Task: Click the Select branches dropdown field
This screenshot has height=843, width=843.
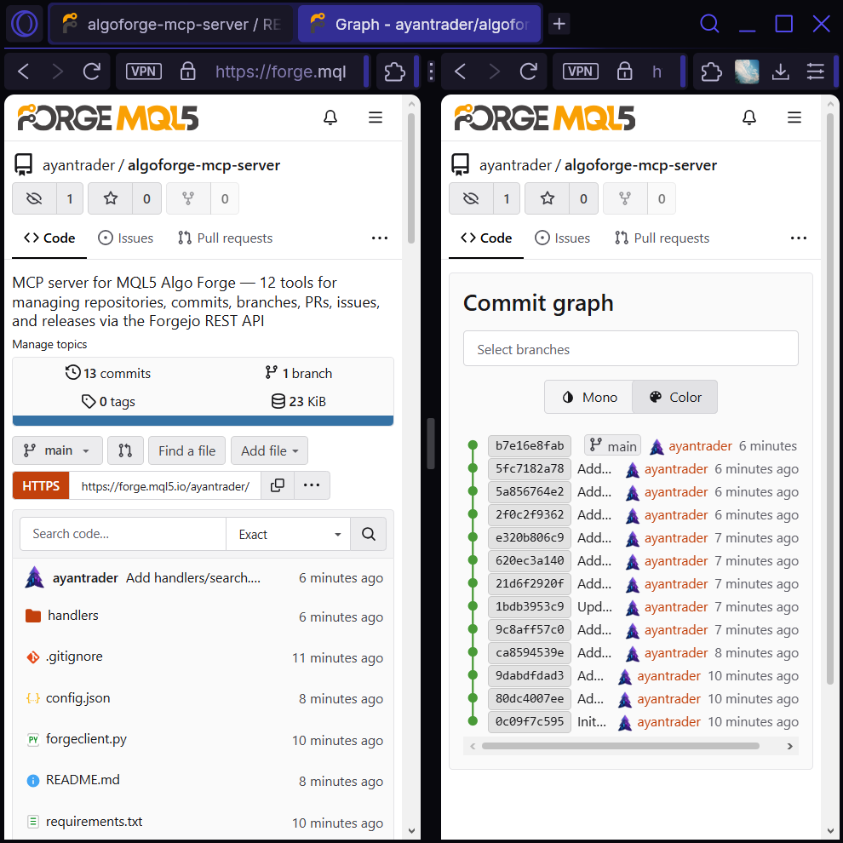Action: tap(631, 349)
